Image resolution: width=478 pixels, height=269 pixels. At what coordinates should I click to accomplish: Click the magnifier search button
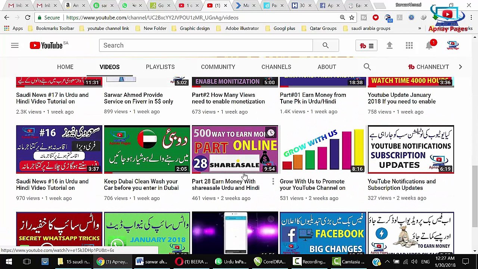click(x=326, y=46)
